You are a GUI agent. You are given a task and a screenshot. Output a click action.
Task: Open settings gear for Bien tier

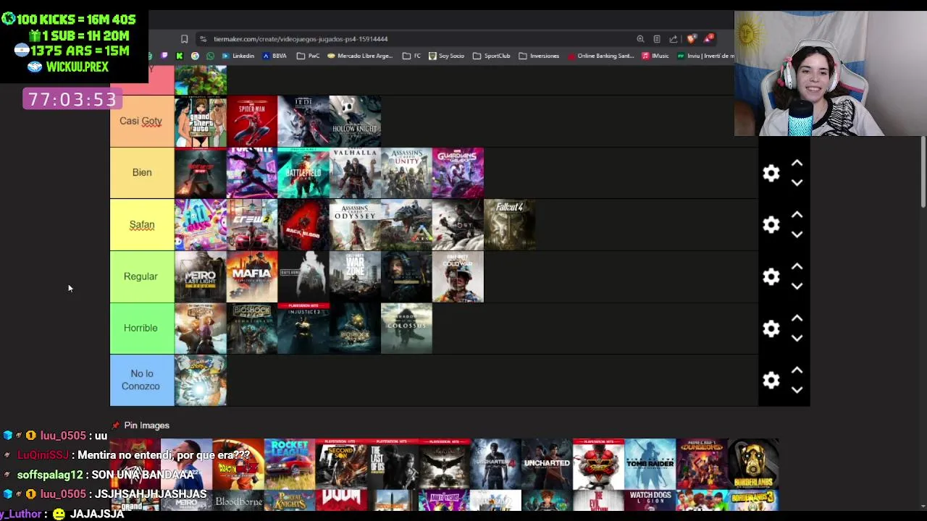(771, 173)
